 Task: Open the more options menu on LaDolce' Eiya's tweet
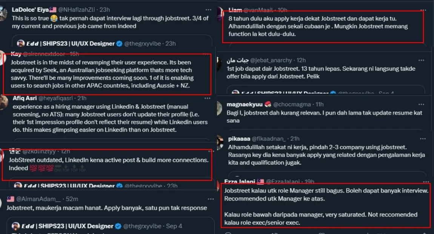pos(208,10)
